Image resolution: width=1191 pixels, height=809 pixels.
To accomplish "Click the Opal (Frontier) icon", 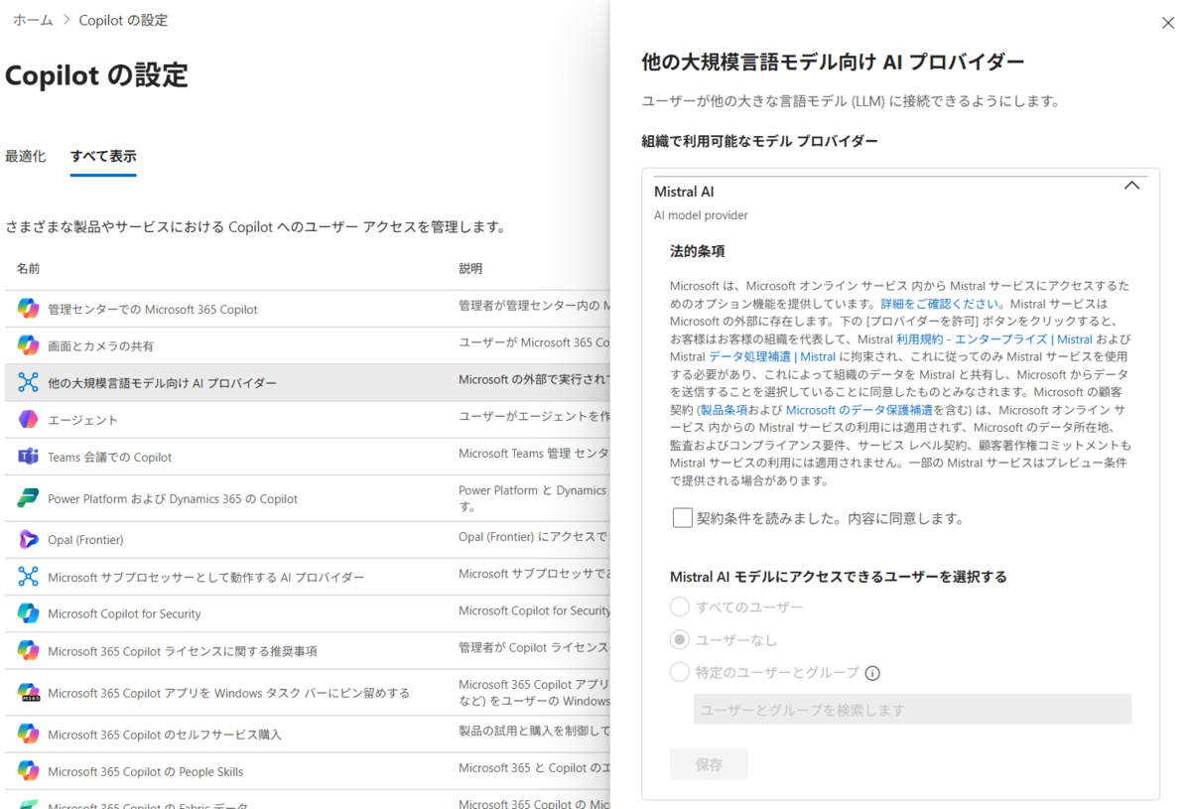I will (28, 539).
